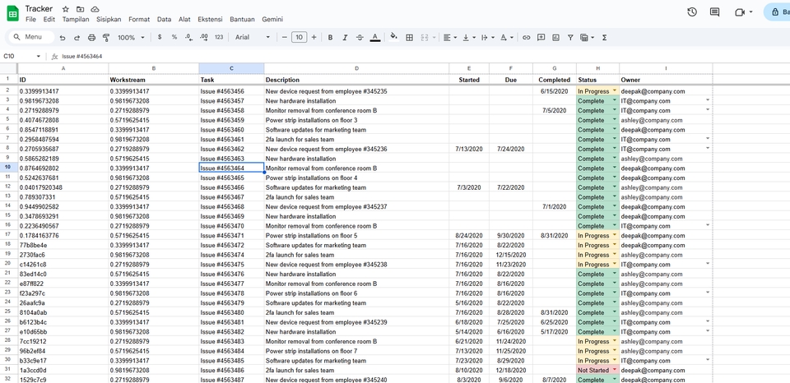Insert a chart from toolbar
Screen dimensions: 790x383
coord(555,37)
